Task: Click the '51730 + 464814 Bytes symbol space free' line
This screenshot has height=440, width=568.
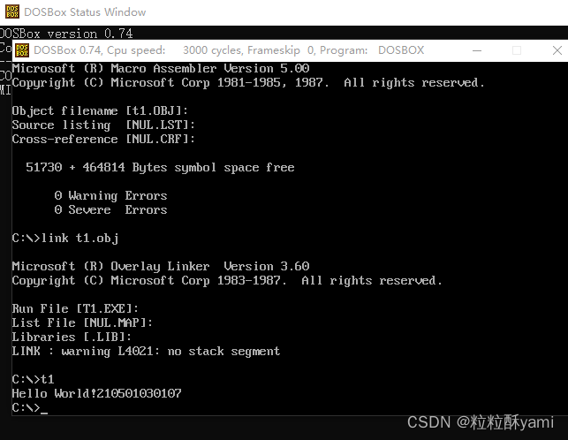Action: pyautogui.click(x=160, y=168)
